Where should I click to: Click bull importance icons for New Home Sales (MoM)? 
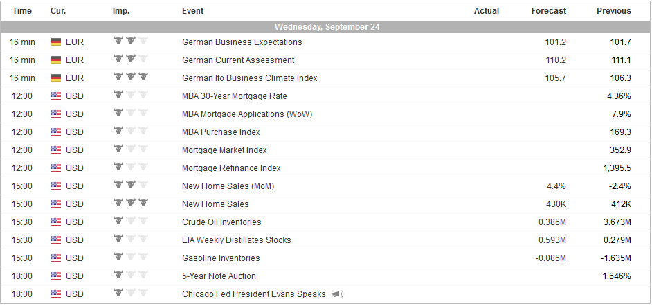pyautogui.click(x=131, y=186)
